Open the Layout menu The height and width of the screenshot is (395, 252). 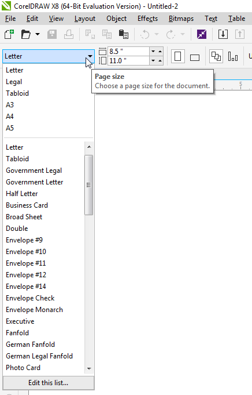[x=85, y=19]
